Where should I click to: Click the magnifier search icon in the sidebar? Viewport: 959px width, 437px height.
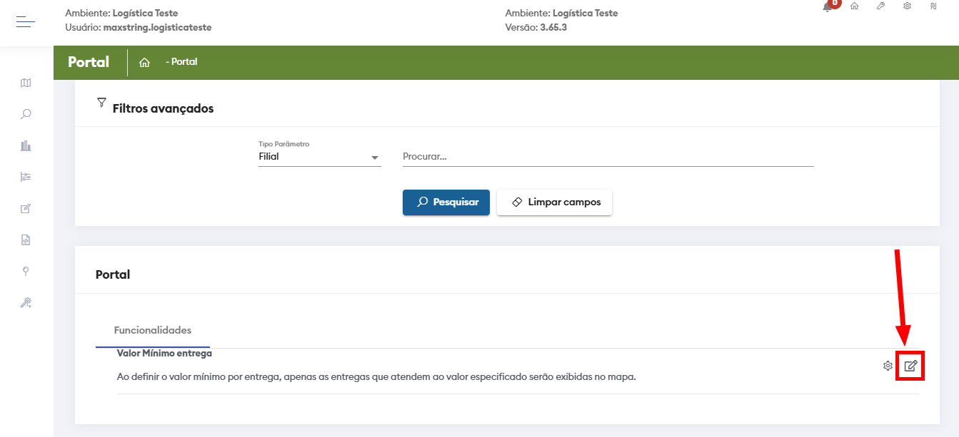(26, 114)
